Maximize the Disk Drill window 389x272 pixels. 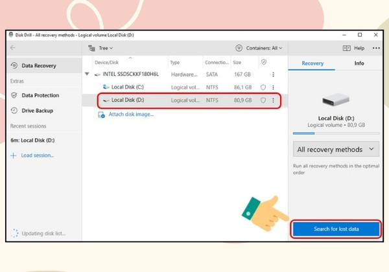[x=360, y=35]
